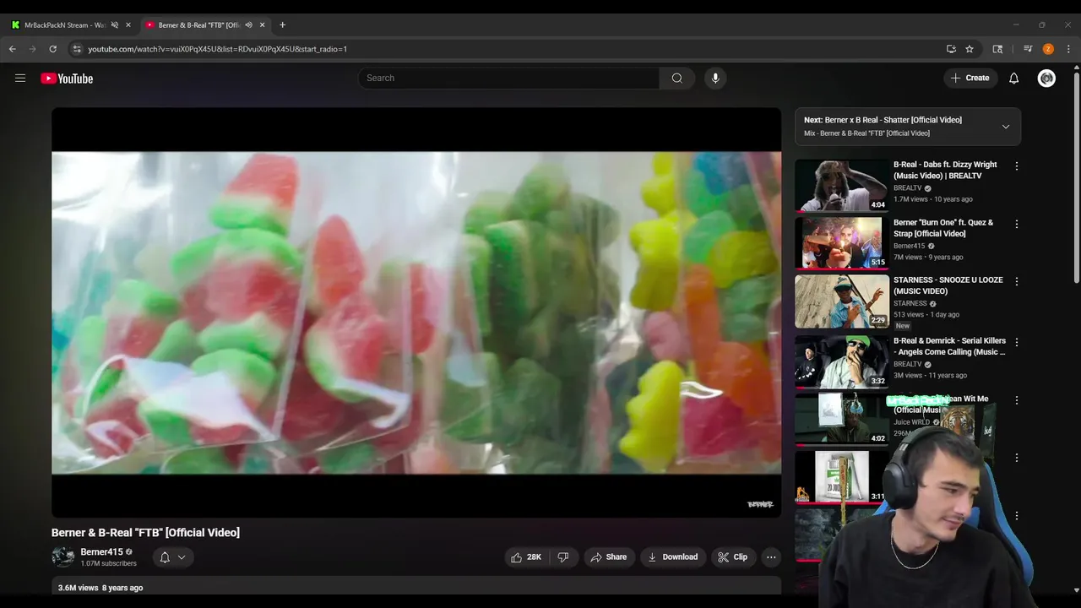This screenshot has height=608, width=1081.
Task: Open a new browser tab with plus
Action: click(x=282, y=25)
